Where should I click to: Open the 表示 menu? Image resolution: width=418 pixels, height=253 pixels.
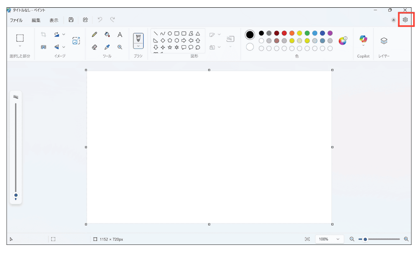[x=53, y=20]
